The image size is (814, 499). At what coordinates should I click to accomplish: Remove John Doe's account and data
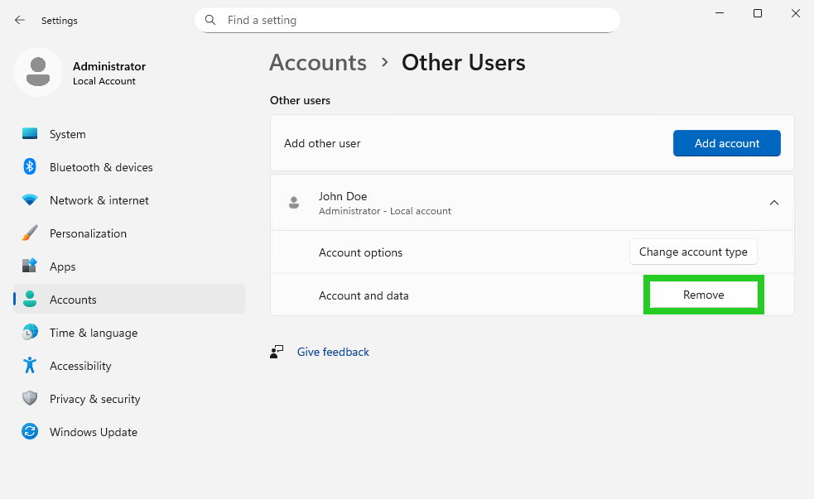pyautogui.click(x=703, y=295)
